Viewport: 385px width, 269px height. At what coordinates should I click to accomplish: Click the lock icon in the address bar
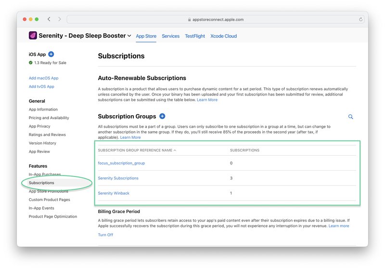pos(189,19)
